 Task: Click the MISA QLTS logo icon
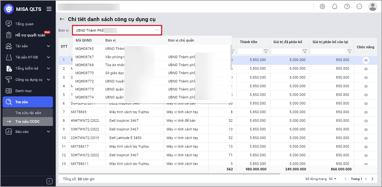pos(9,9)
